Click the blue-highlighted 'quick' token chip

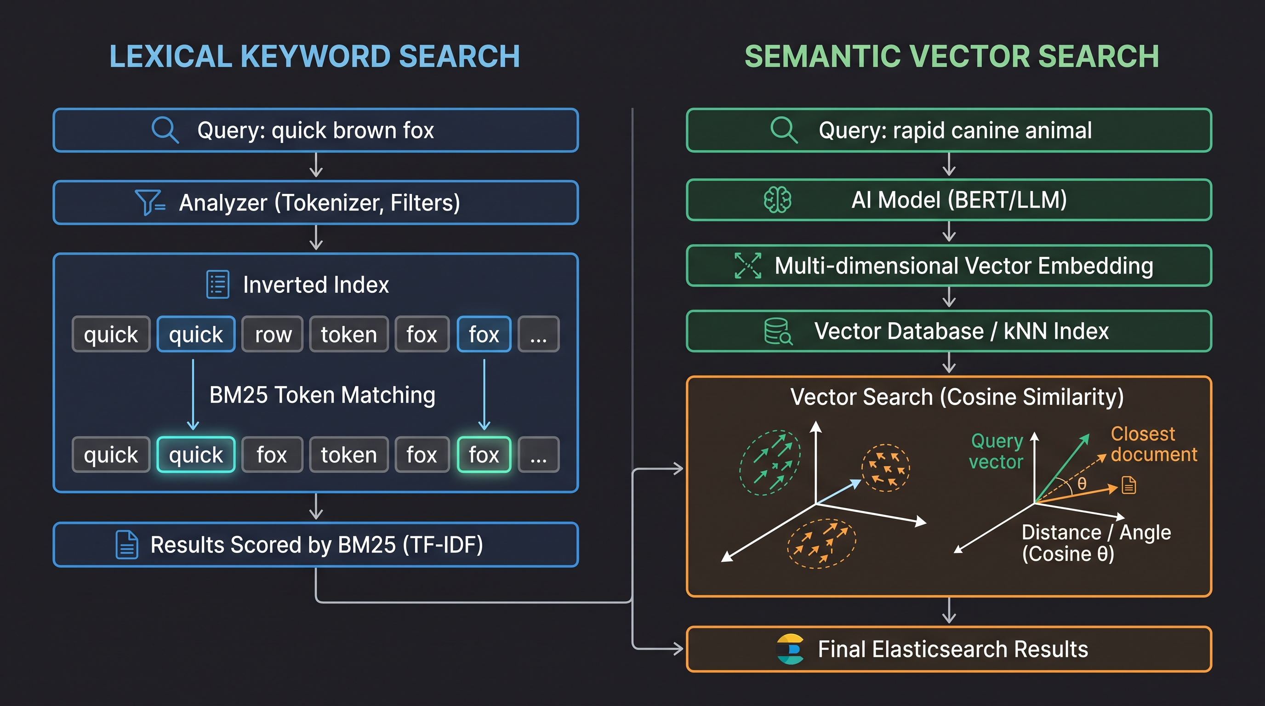point(196,334)
